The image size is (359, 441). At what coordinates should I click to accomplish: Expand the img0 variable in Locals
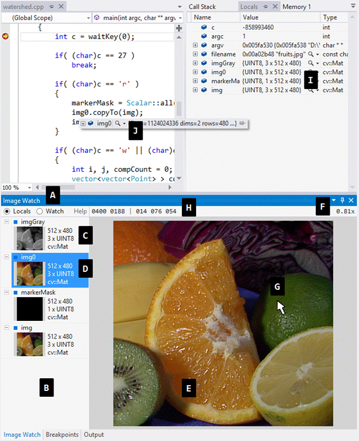click(195, 72)
